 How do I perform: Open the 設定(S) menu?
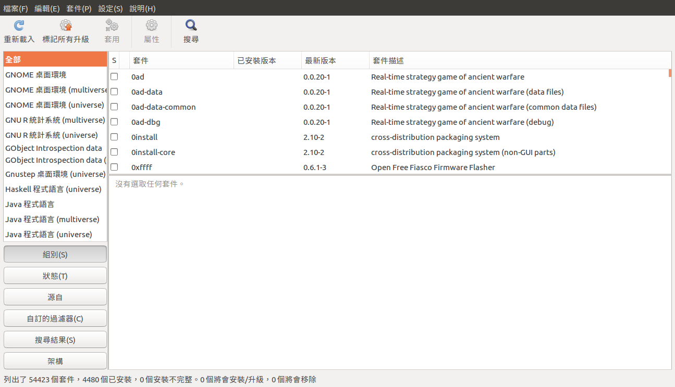coord(111,8)
